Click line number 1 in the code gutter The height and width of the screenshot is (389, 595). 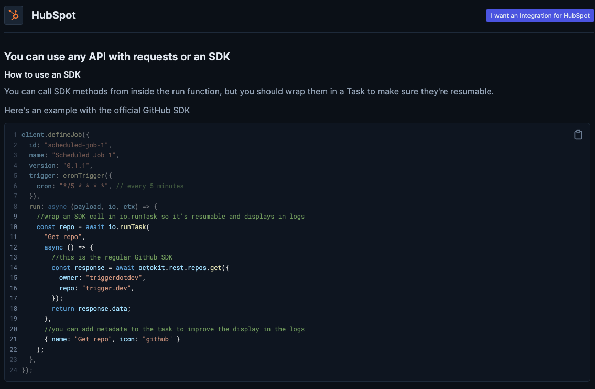tap(15, 135)
